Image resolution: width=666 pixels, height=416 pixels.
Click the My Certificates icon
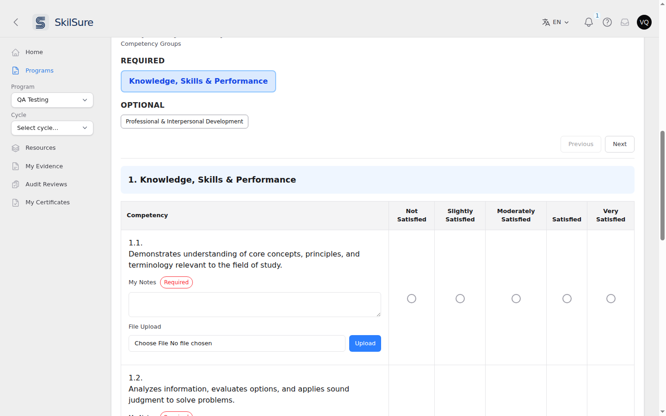[x=16, y=202]
